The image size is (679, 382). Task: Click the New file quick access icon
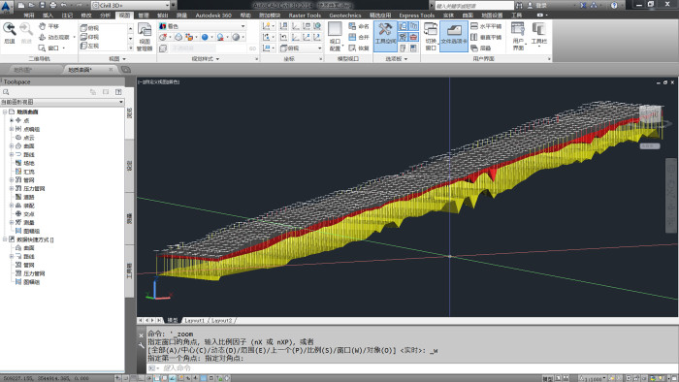pyautogui.click(x=20, y=5)
